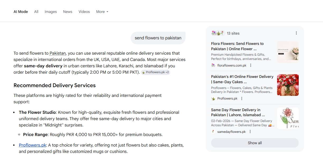Click the red roses Proflowers thumbnail
Screen dimensions: 323x155
point(288,85)
